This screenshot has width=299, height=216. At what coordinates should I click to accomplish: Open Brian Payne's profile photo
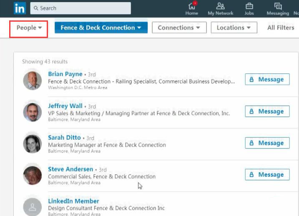33,80
